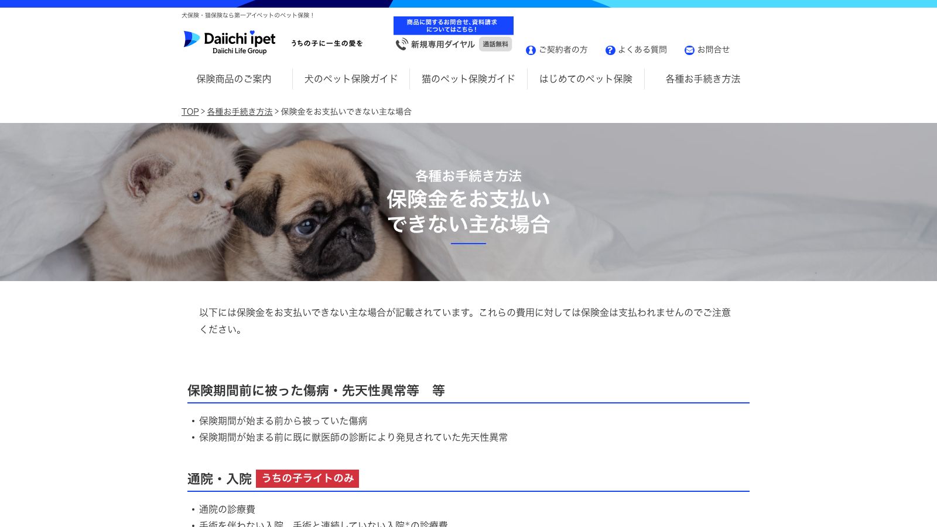The image size is (937, 527).
Task: Click the hero subtitle 各種お手続き方法
Action: (x=468, y=176)
